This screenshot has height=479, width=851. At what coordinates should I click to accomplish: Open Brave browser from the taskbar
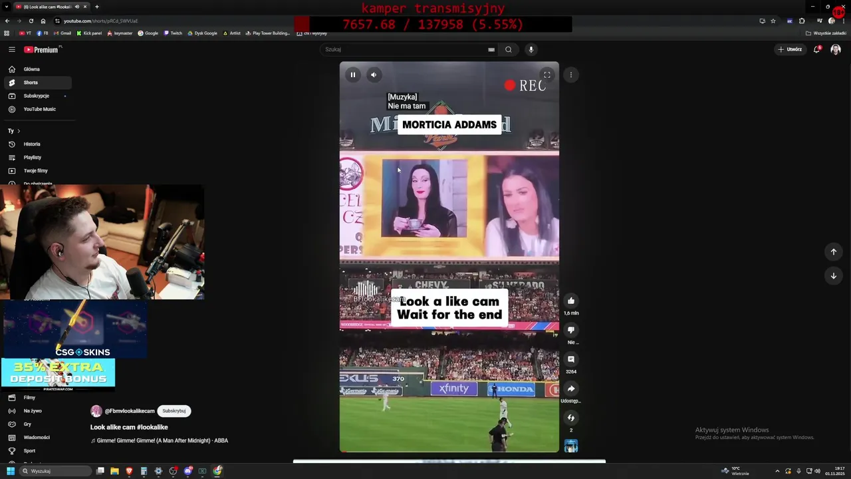click(129, 471)
